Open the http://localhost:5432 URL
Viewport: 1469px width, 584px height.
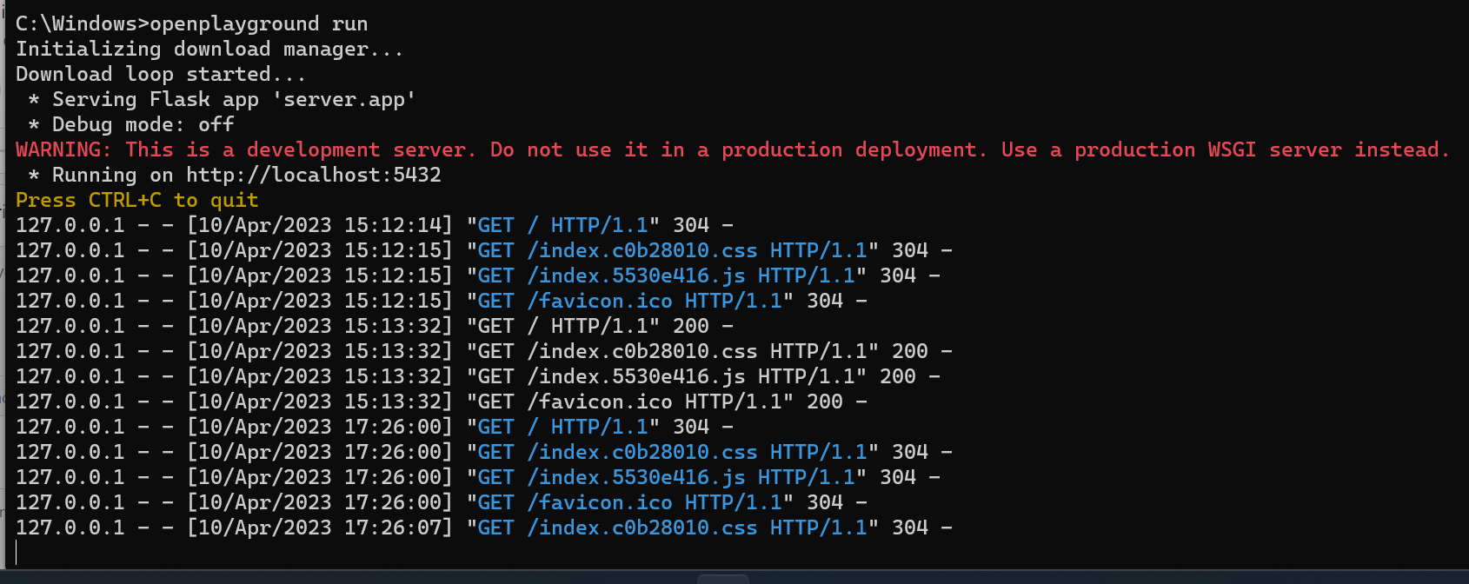[313, 175]
